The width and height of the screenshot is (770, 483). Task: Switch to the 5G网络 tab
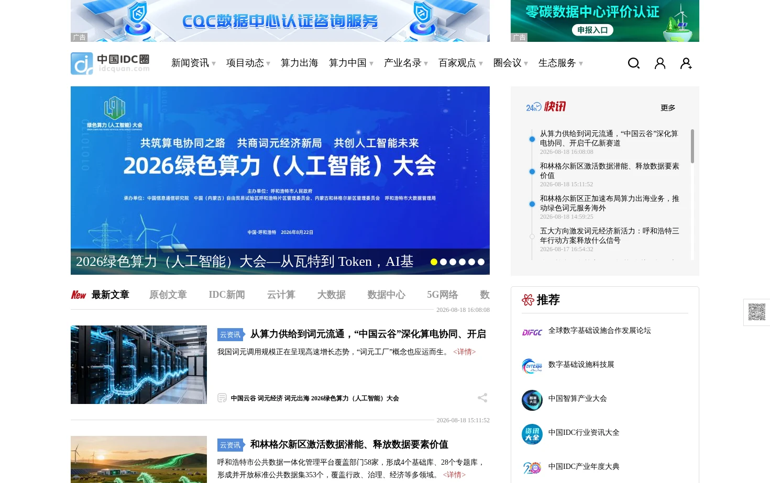443,295
